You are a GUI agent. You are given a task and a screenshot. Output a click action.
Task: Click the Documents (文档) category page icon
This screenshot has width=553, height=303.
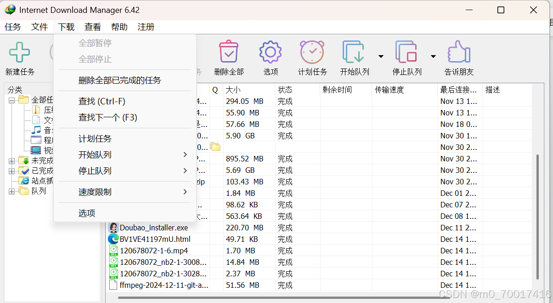(36, 120)
